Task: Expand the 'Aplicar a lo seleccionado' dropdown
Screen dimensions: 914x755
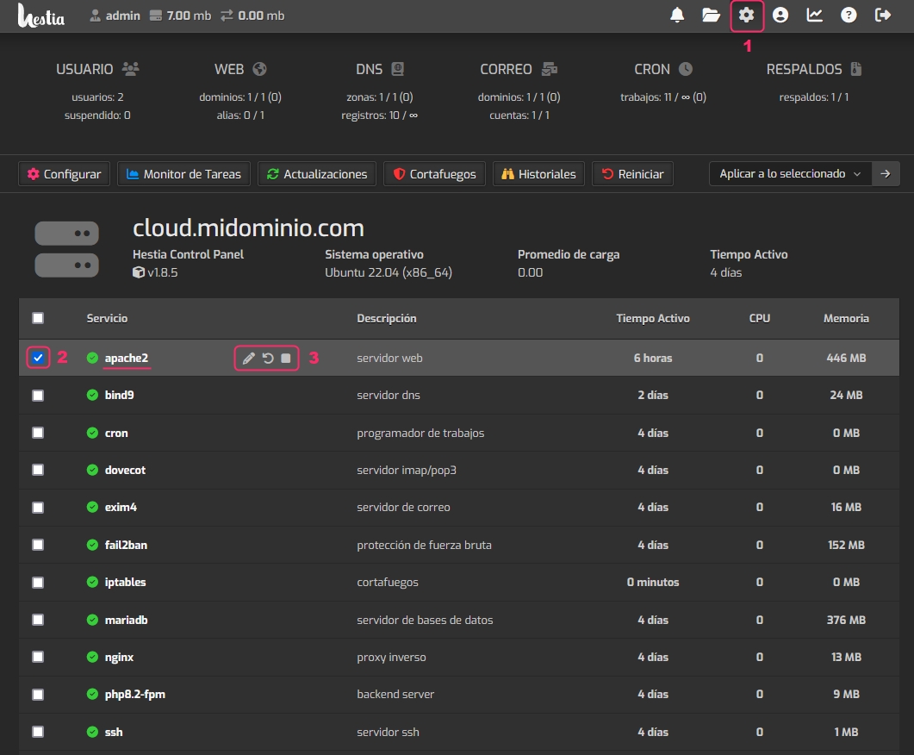Action: click(x=790, y=173)
